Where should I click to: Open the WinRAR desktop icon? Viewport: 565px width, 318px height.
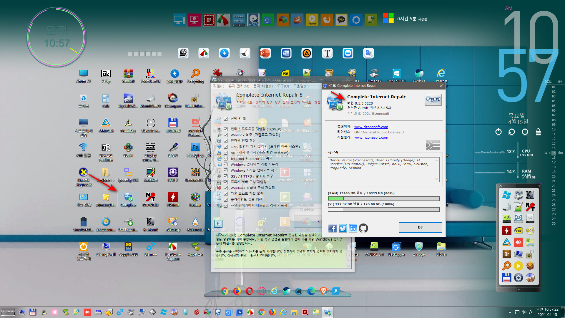pyautogui.click(x=128, y=76)
